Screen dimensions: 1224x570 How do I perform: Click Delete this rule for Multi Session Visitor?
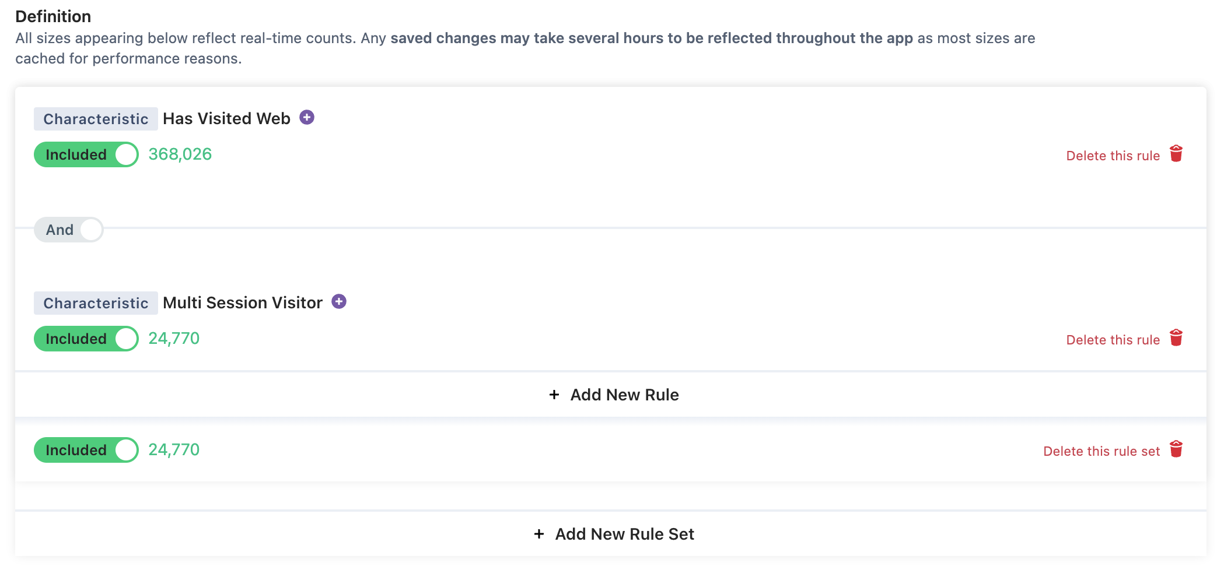click(1113, 340)
